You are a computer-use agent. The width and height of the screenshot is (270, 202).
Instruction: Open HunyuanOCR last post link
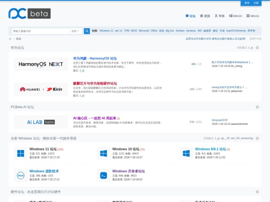coord(220,120)
